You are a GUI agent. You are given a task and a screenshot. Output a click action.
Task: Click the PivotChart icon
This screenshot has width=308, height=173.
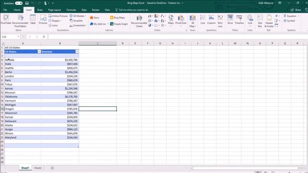point(181,20)
